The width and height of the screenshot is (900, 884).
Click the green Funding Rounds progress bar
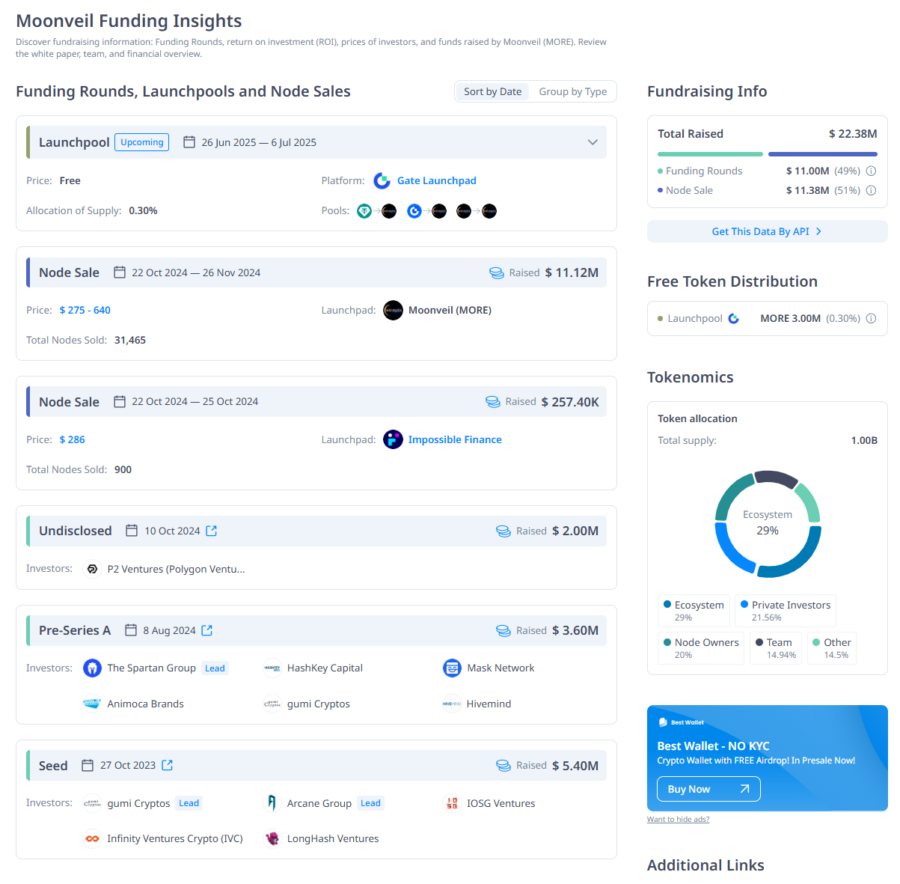[710, 154]
